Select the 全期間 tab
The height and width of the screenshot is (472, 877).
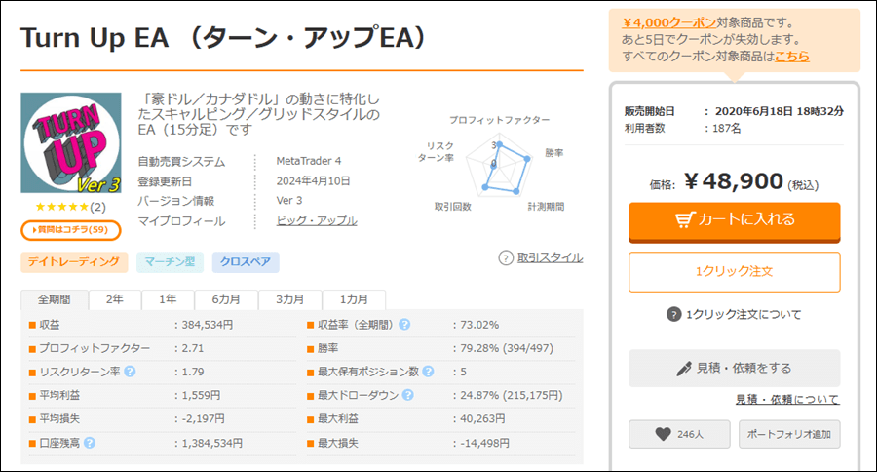55,299
